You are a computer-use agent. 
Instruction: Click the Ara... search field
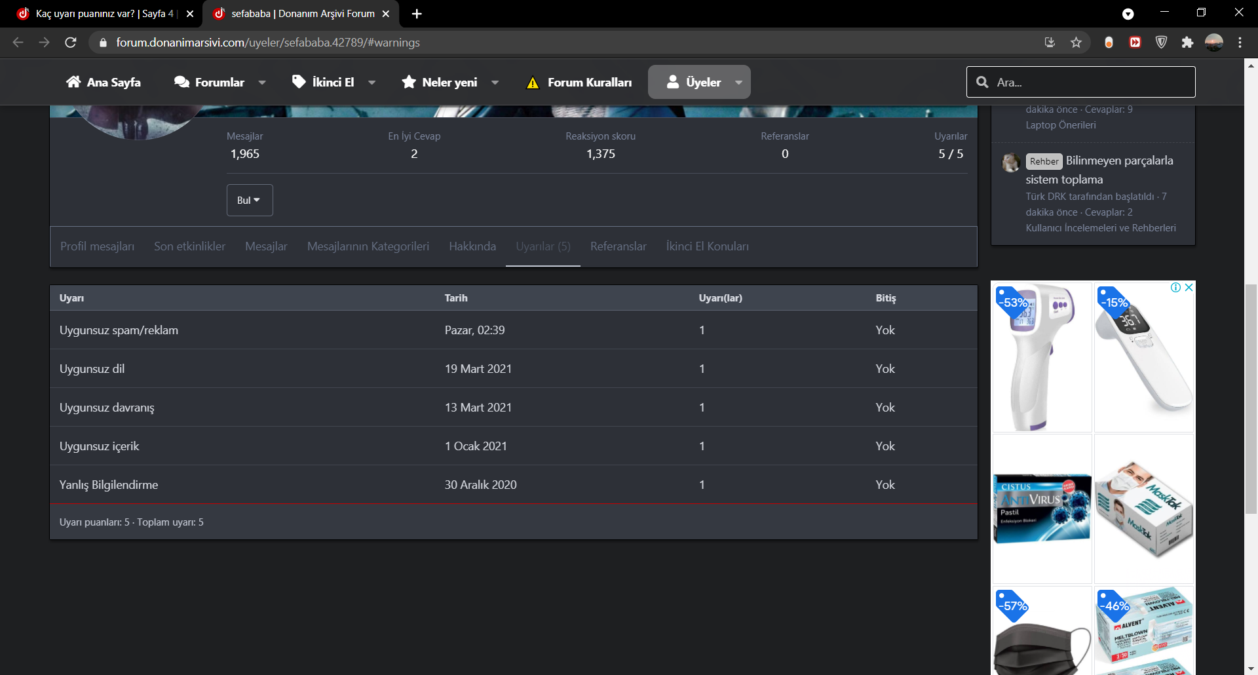click(x=1081, y=82)
